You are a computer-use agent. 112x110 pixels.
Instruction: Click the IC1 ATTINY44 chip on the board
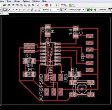[x=51, y=54]
